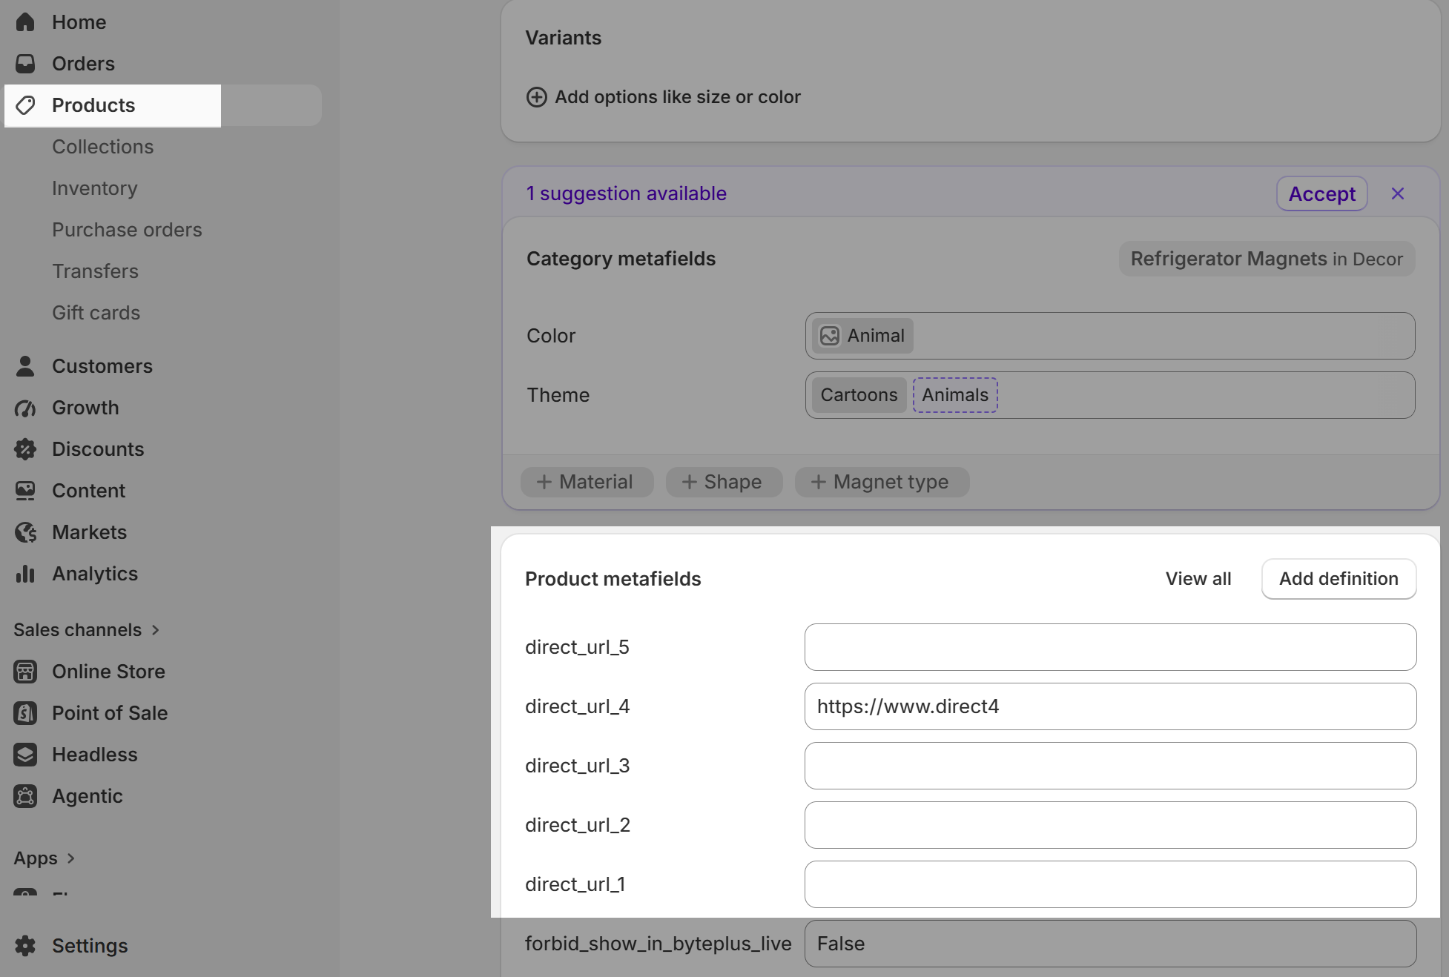Viewport: 1449px width, 977px height.
Task: Expand the Apps section chevron
Action: pos(71,858)
